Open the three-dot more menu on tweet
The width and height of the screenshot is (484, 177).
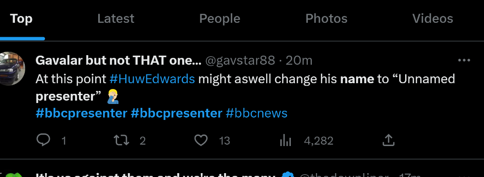pyautogui.click(x=464, y=60)
